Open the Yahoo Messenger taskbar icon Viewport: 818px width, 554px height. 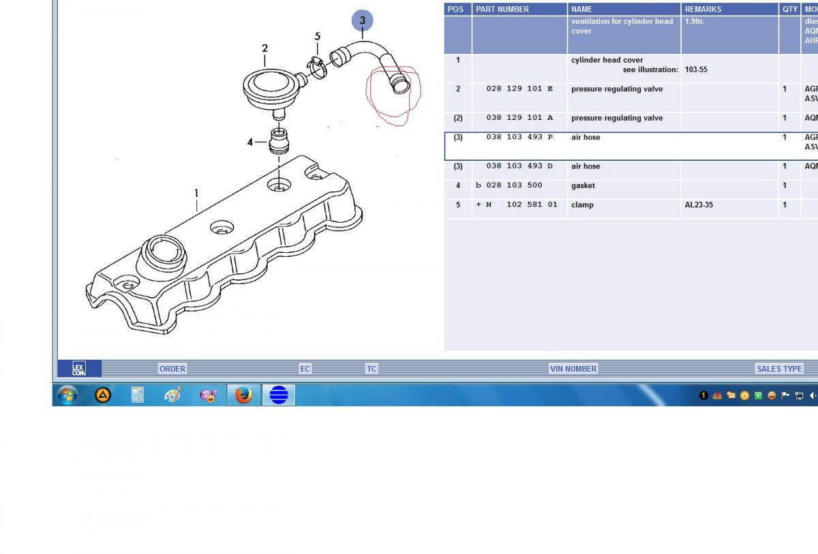point(208,395)
